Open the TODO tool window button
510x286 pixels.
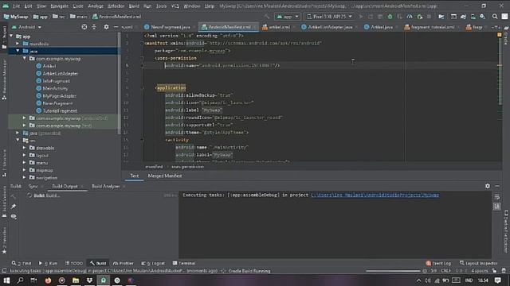74,263
